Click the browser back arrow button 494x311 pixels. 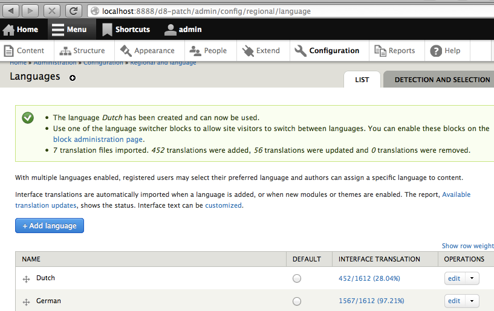(x=11, y=11)
